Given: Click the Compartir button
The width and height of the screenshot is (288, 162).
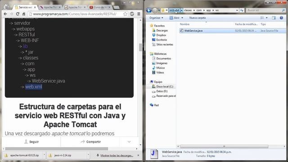Looking at the screenshot, I should point(90,142).
